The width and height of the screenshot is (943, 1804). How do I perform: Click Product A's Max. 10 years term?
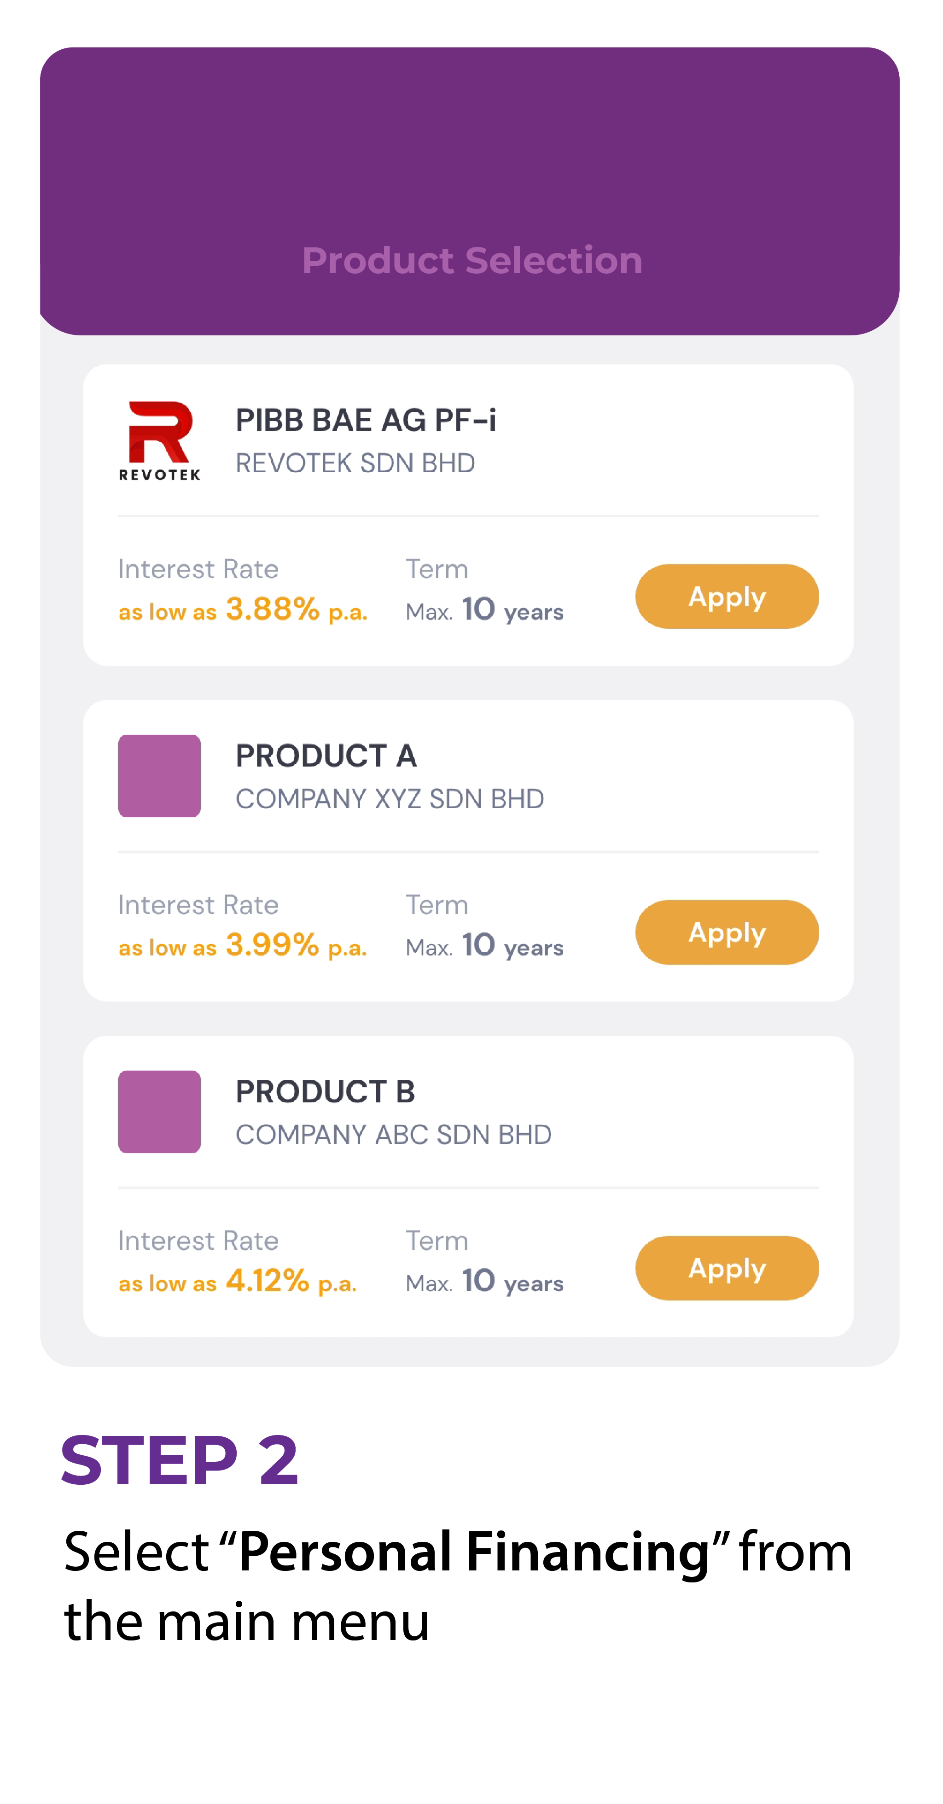coord(484,945)
